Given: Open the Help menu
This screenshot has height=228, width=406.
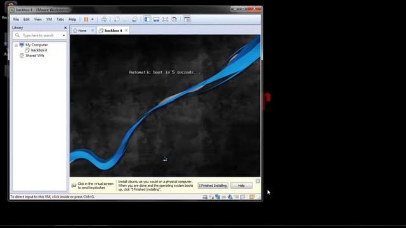Looking at the screenshot, I should pyautogui.click(x=72, y=20).
